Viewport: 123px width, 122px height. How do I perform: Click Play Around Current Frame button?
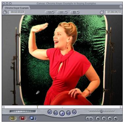point(69,113)
